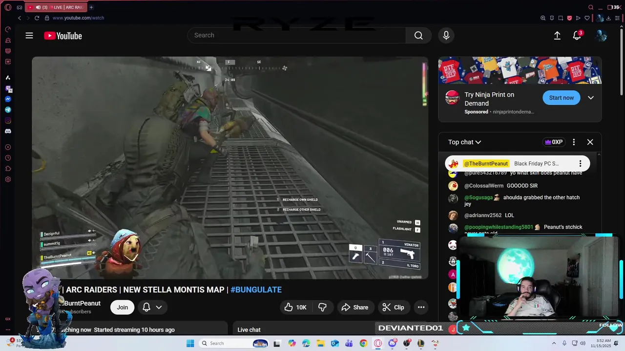625x351 pixels.
Task: Mute the tab via the speaker icon
Action: [38, 7]
